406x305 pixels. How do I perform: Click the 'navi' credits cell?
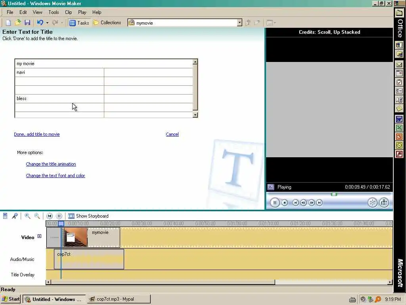point(59,72)
